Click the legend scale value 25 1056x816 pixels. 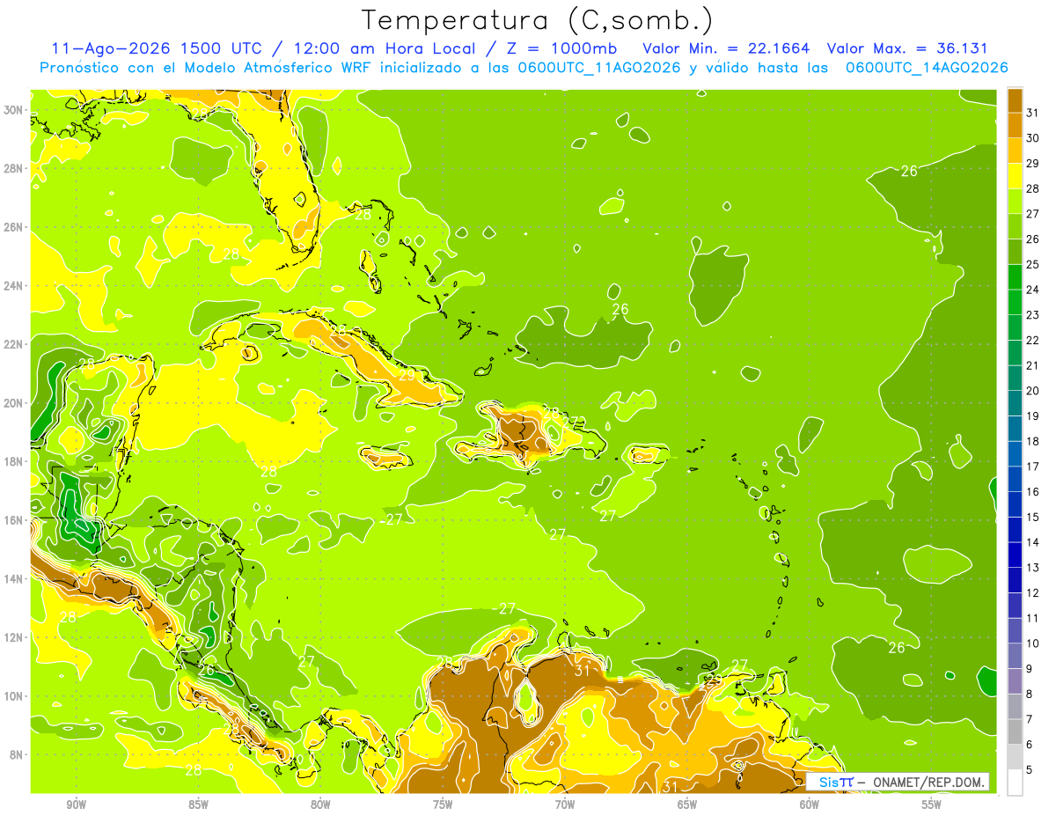1032,264
